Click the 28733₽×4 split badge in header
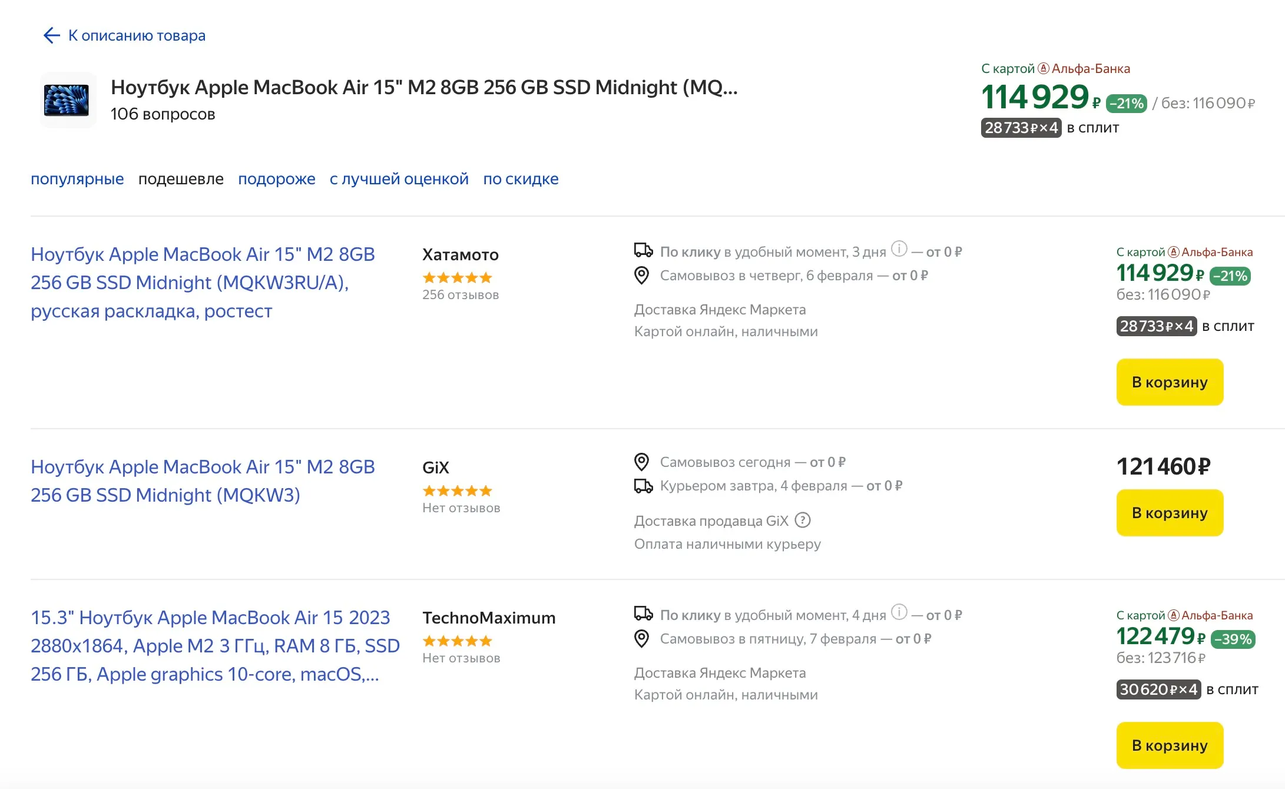Image resolution: width=1285 pixels, height=789 pixels. [1021, 128]
